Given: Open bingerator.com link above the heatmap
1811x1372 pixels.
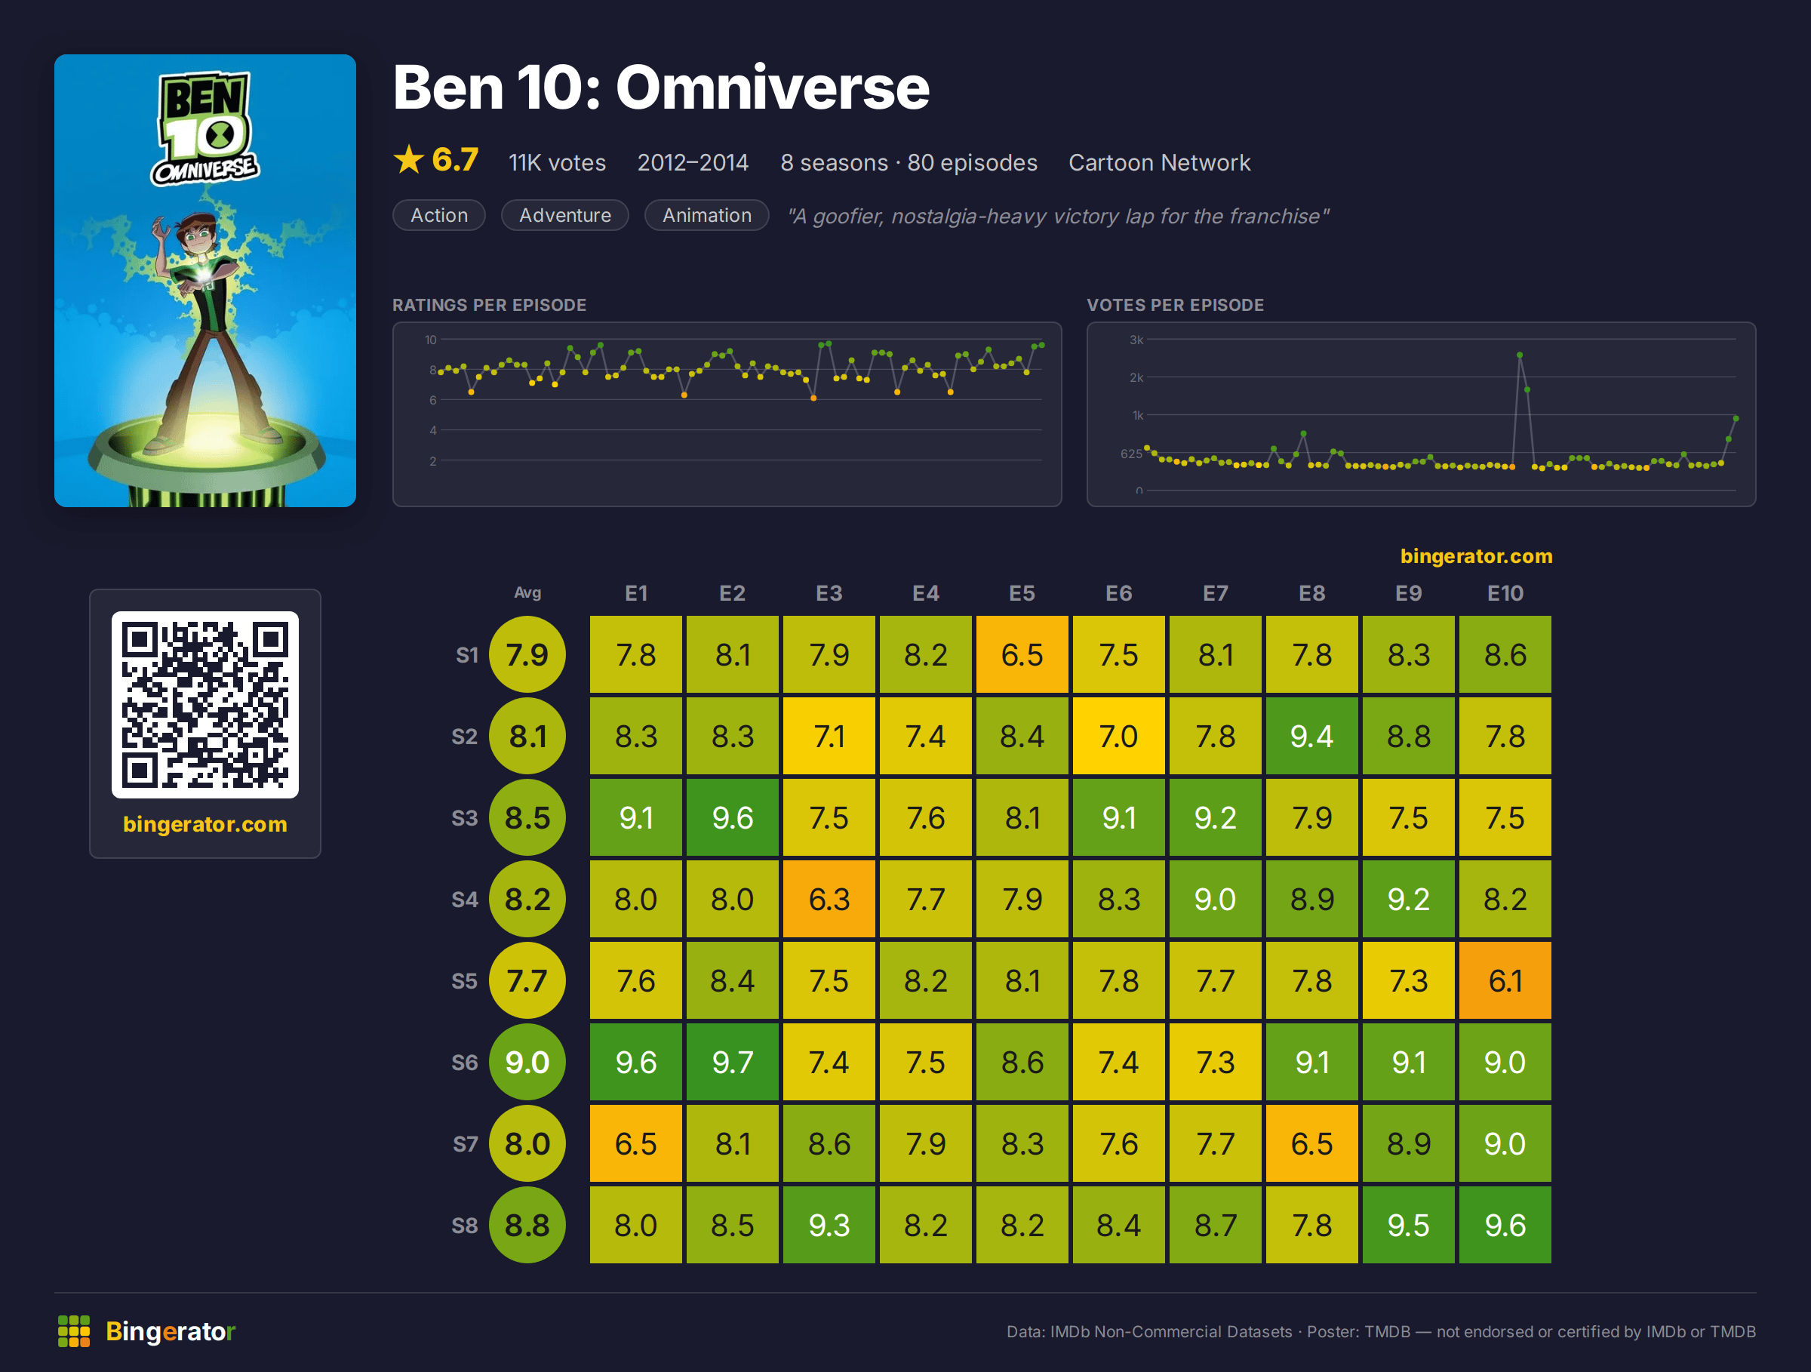Looking at the screenshot, I should click(x=1476, y=556).
